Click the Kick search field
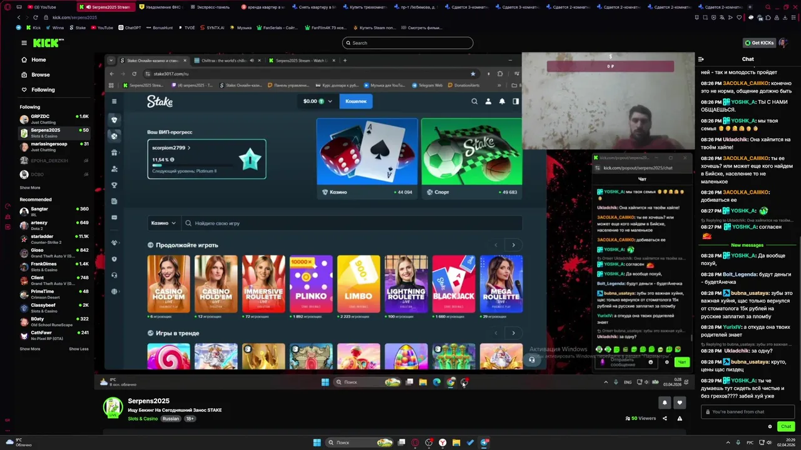Image resolution: width=801 pixels, height=450 pixels. pos(407,43)
